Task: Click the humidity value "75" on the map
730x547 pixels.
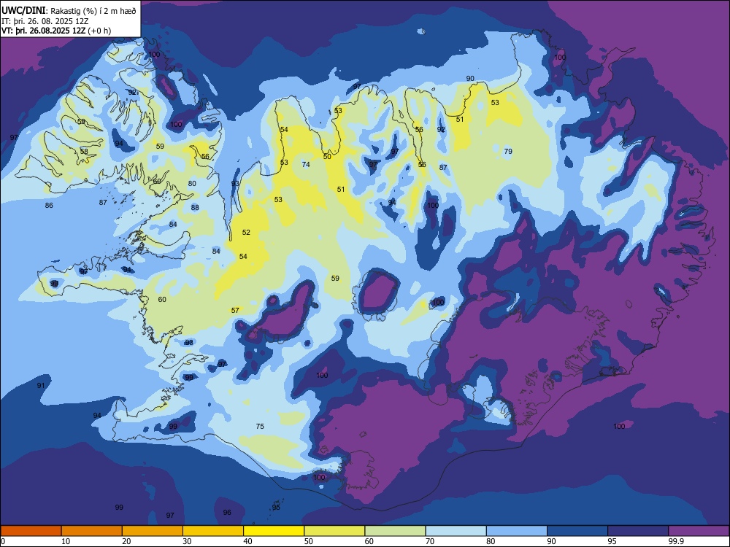Action: point(261,426)
